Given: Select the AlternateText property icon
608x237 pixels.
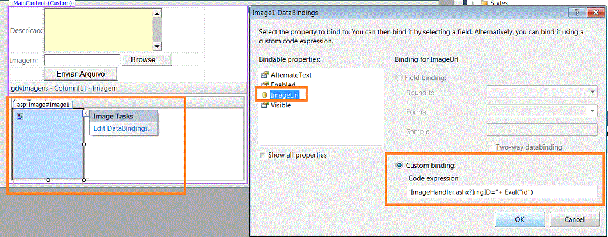Looking at the screenshot, I should pos(265,75).
